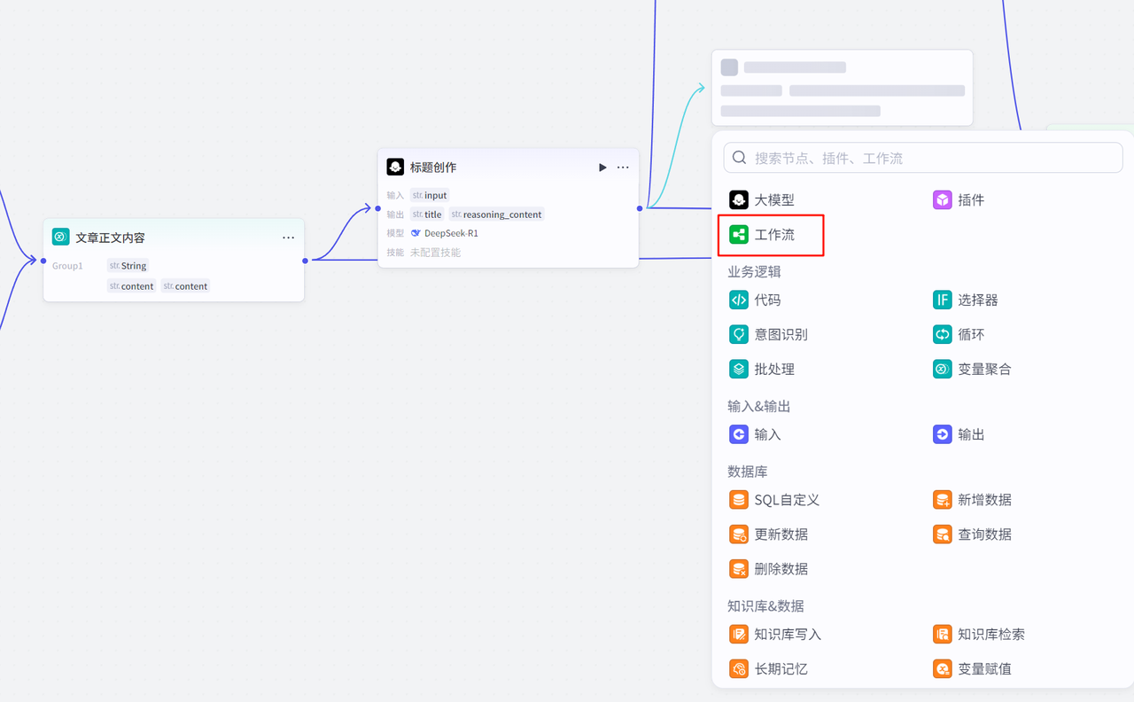This screenshot has width=1134, height=702.
Task: Click the 大模型 node icon
Action: click(x=739, y=200)
